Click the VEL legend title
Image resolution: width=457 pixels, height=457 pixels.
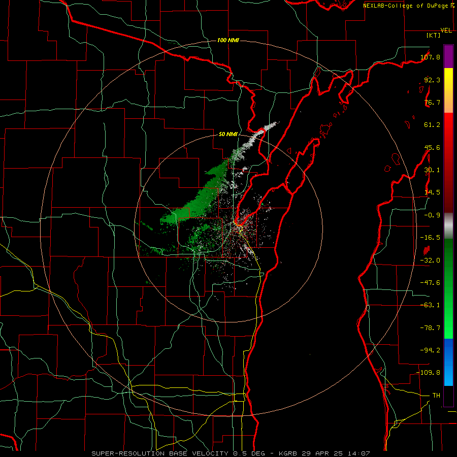[446, 30]
